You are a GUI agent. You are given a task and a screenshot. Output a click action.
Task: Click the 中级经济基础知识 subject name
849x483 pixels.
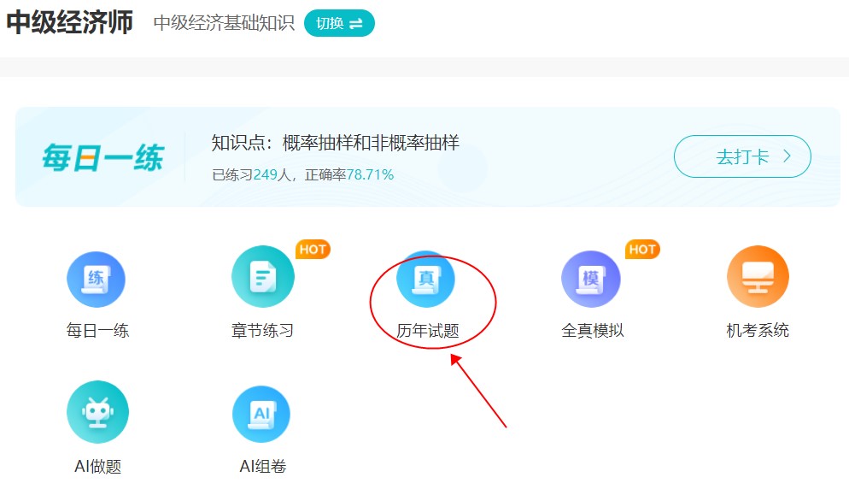click(224, 23)
